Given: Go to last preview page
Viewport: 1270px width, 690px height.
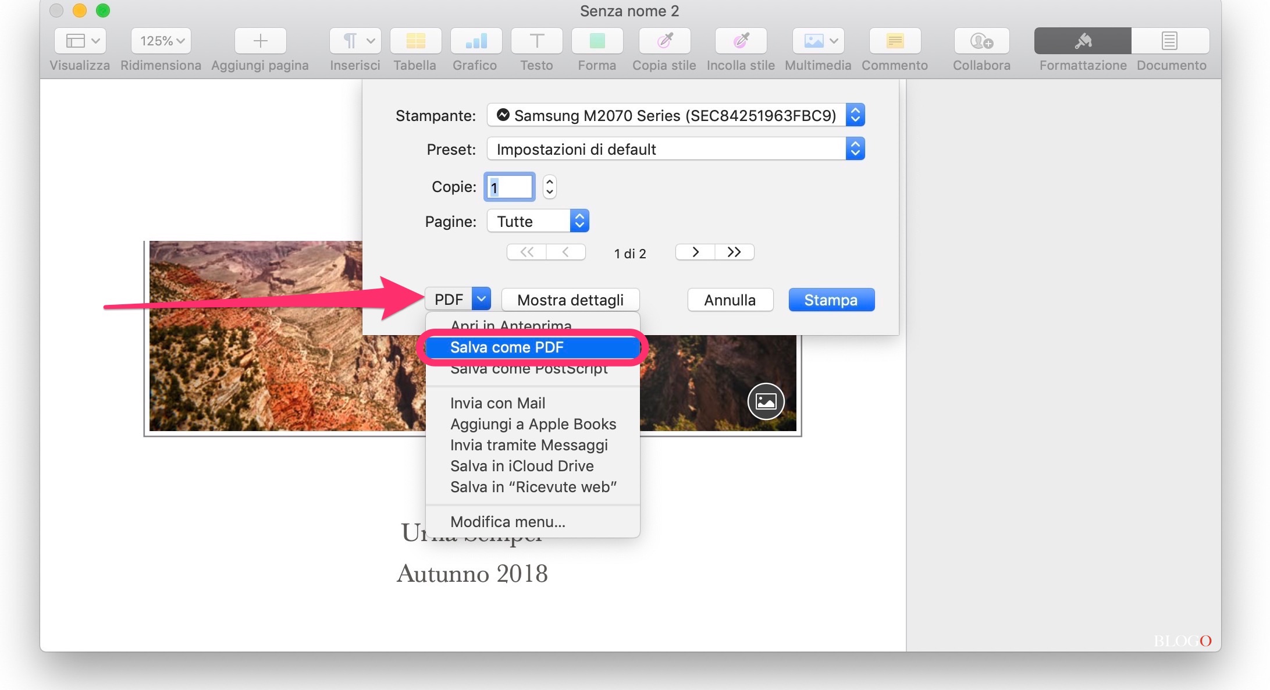Looking at the screenshot, I should click(x=734, y=252).
